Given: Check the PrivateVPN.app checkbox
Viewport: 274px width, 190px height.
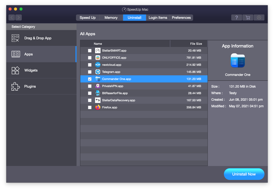Looking at the screenshot, I should tap(90, 86).
